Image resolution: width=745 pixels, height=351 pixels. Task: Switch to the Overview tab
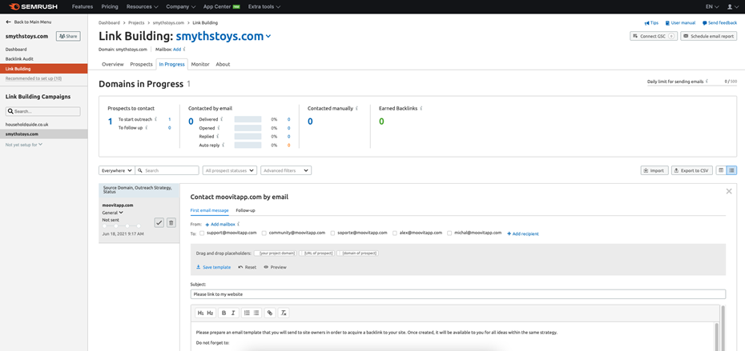(113, 64)
